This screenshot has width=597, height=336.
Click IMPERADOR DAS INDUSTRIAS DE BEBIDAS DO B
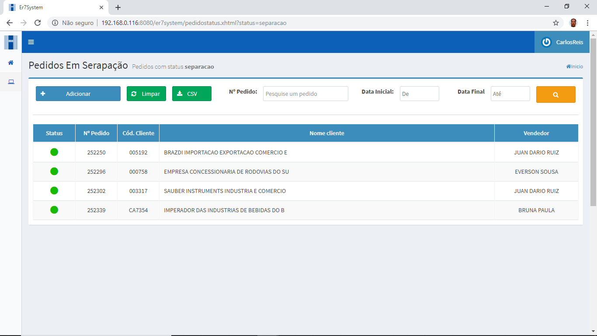224,210
